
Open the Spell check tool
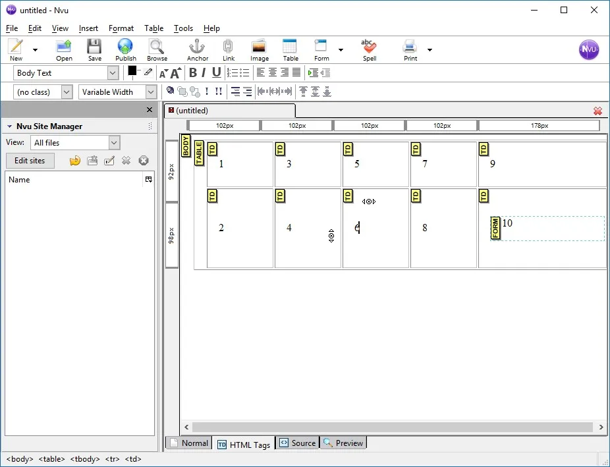click(369, 50)
